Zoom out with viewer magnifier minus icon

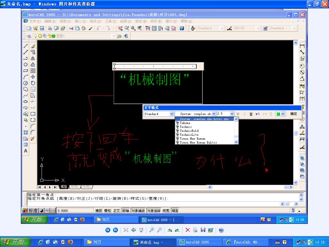[x=159, y=230]
